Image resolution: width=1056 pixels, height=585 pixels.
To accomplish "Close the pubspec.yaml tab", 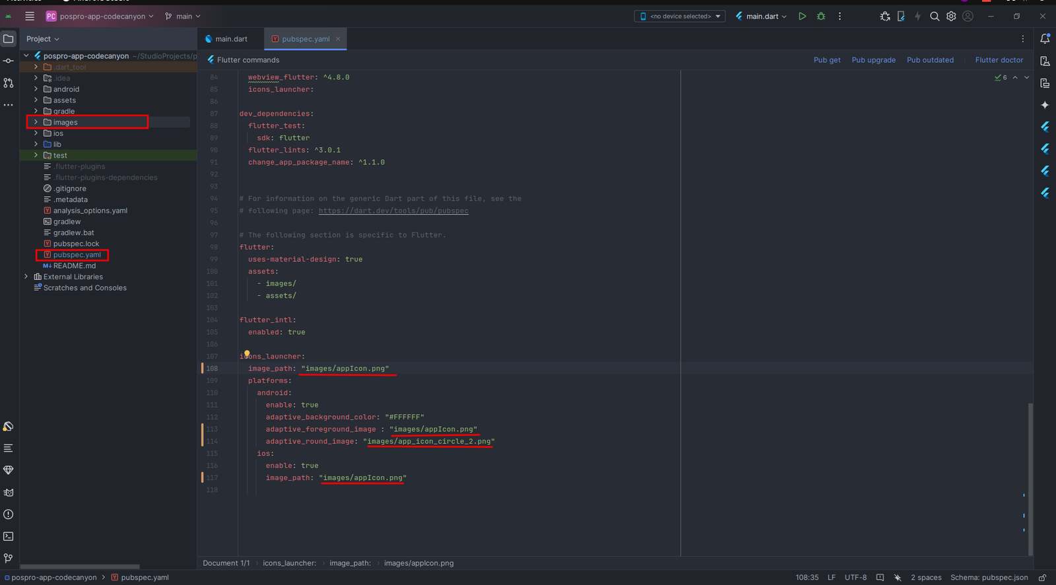I will tap(338, 39).
